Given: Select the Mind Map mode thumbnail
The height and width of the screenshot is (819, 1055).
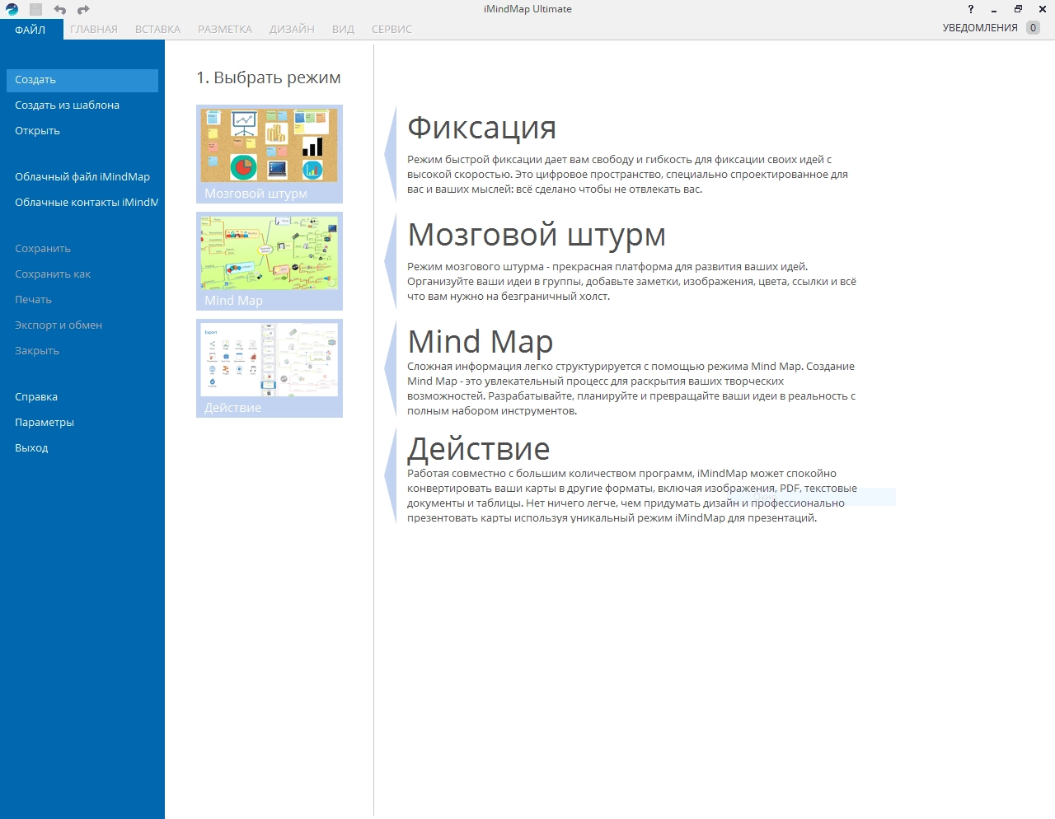Looking at the screenshot, I should (270, 261).
